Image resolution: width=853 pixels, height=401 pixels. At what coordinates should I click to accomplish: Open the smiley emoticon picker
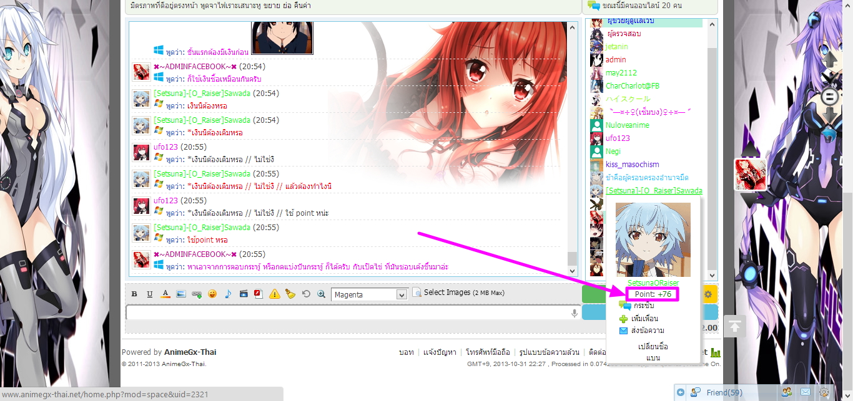pos(212,294)
